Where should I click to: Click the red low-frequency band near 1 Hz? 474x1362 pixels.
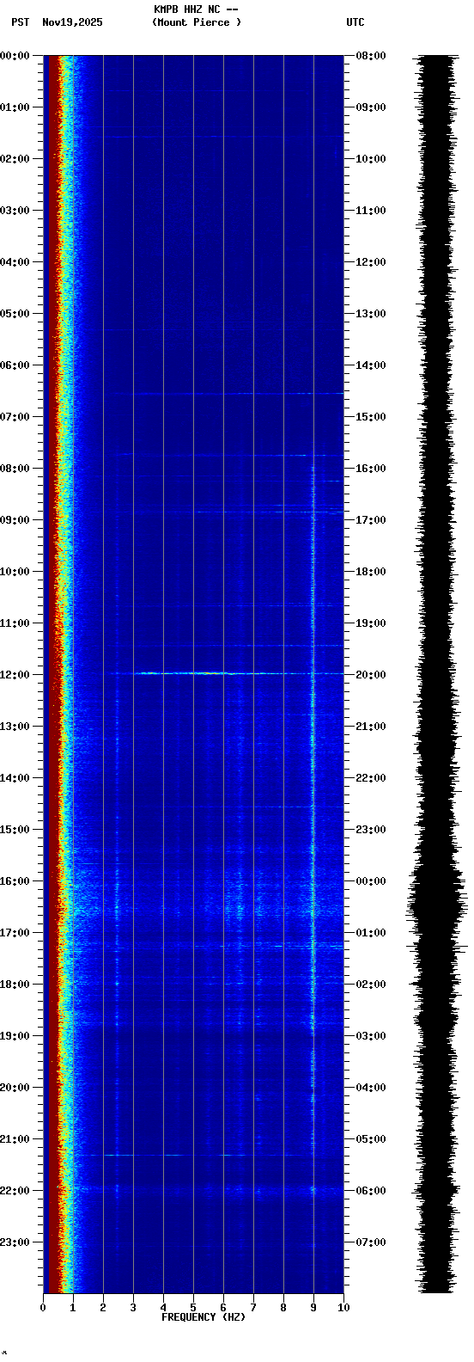tap(57, 674)
